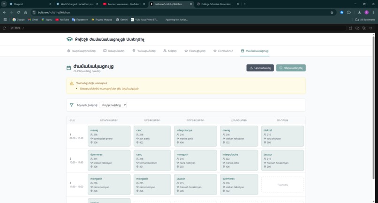Screen dimensions: 378x203
Task: Open the Gemini bookmark
Action: (x=122, y=20)
